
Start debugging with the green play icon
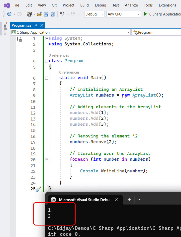coord(145,14)
